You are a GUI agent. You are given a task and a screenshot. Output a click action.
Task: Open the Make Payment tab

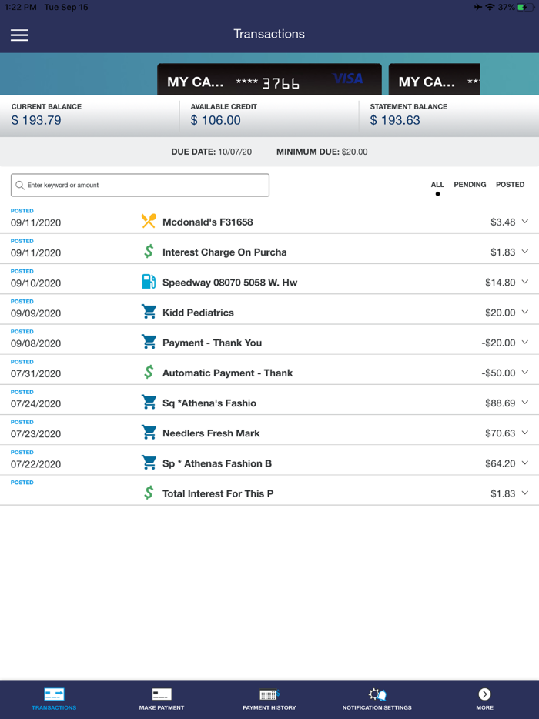tap(162, 699)
